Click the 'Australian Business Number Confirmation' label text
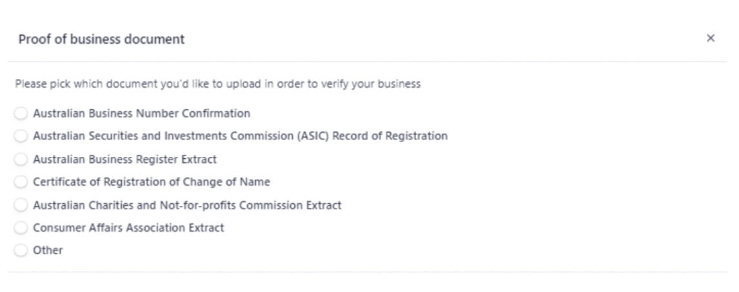The image size is (739, 292). click(141, 114)
